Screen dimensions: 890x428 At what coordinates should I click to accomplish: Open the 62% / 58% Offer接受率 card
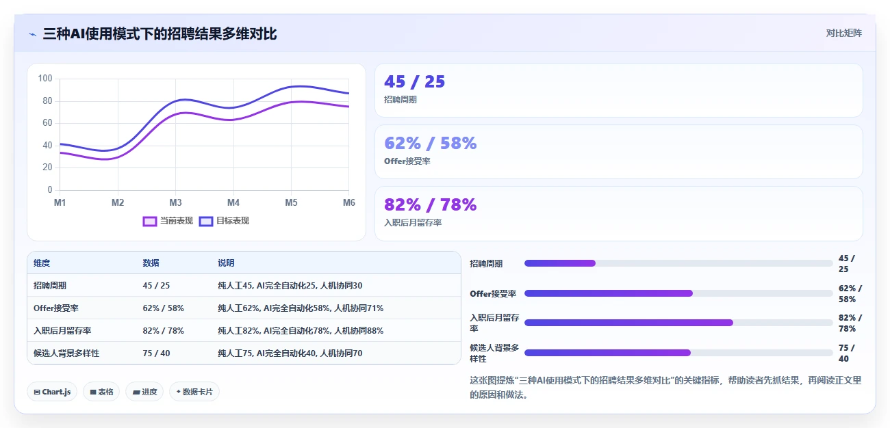pos(618,152)
